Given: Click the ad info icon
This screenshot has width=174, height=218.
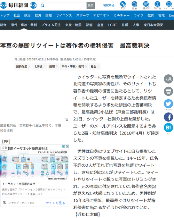Looking at the screenshot, I should tap(64, 146).
